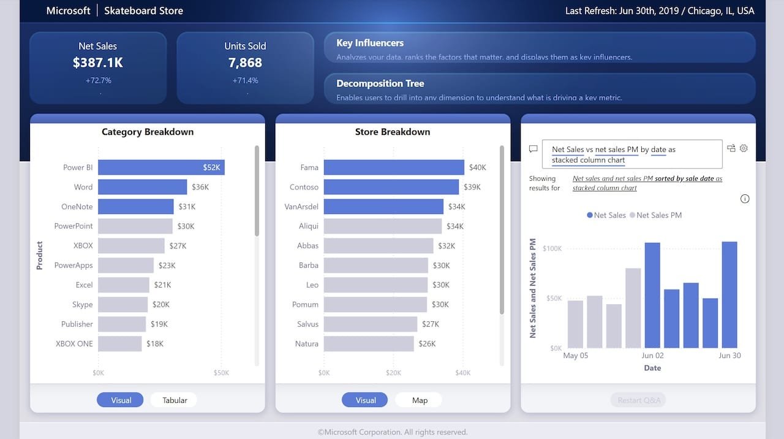Click the info circle icon in Q&A panel

(x=745, y=199)
